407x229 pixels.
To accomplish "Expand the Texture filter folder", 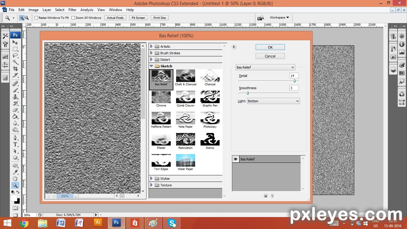I will click(x=151, y=185).
